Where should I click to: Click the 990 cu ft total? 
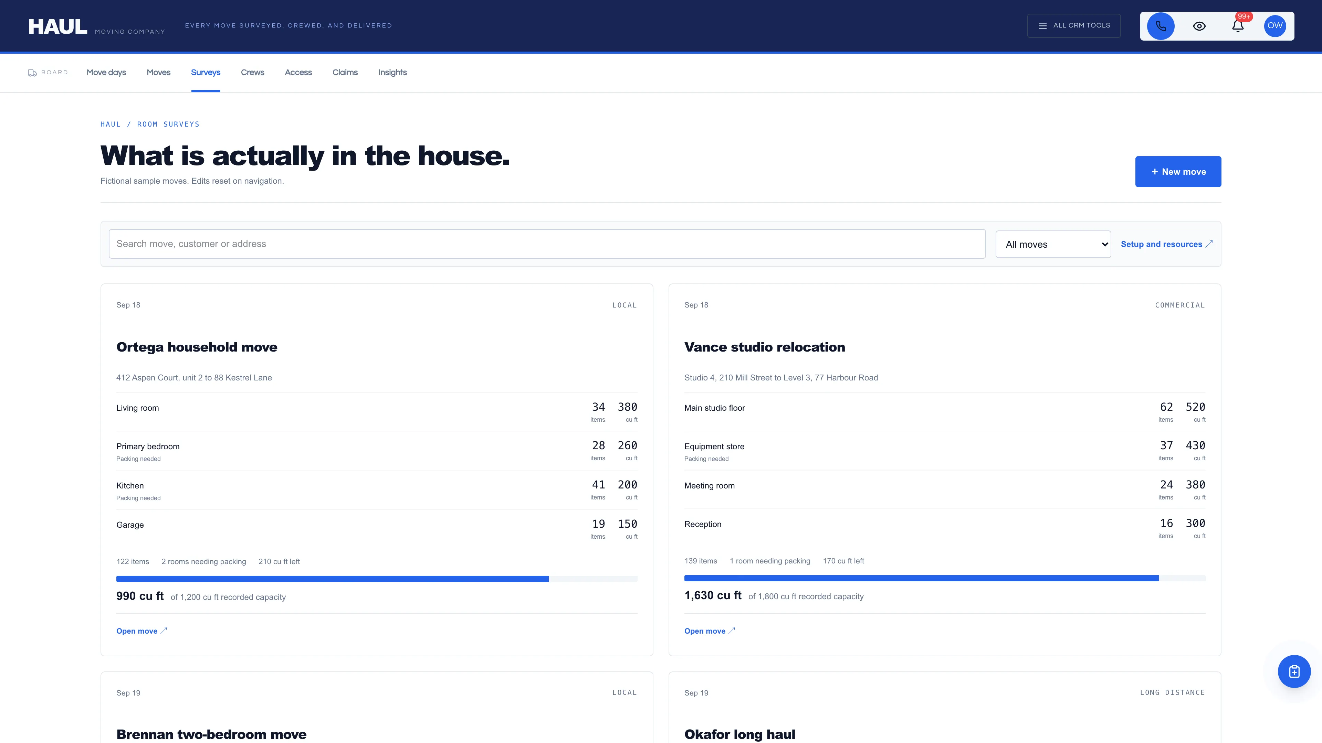pyautogui.click(x=140, y=596)
